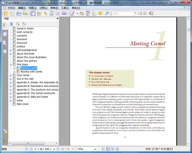Select Routing with Camel bookmark
Viewport: 192px width, 153px height.
(31, 72)
